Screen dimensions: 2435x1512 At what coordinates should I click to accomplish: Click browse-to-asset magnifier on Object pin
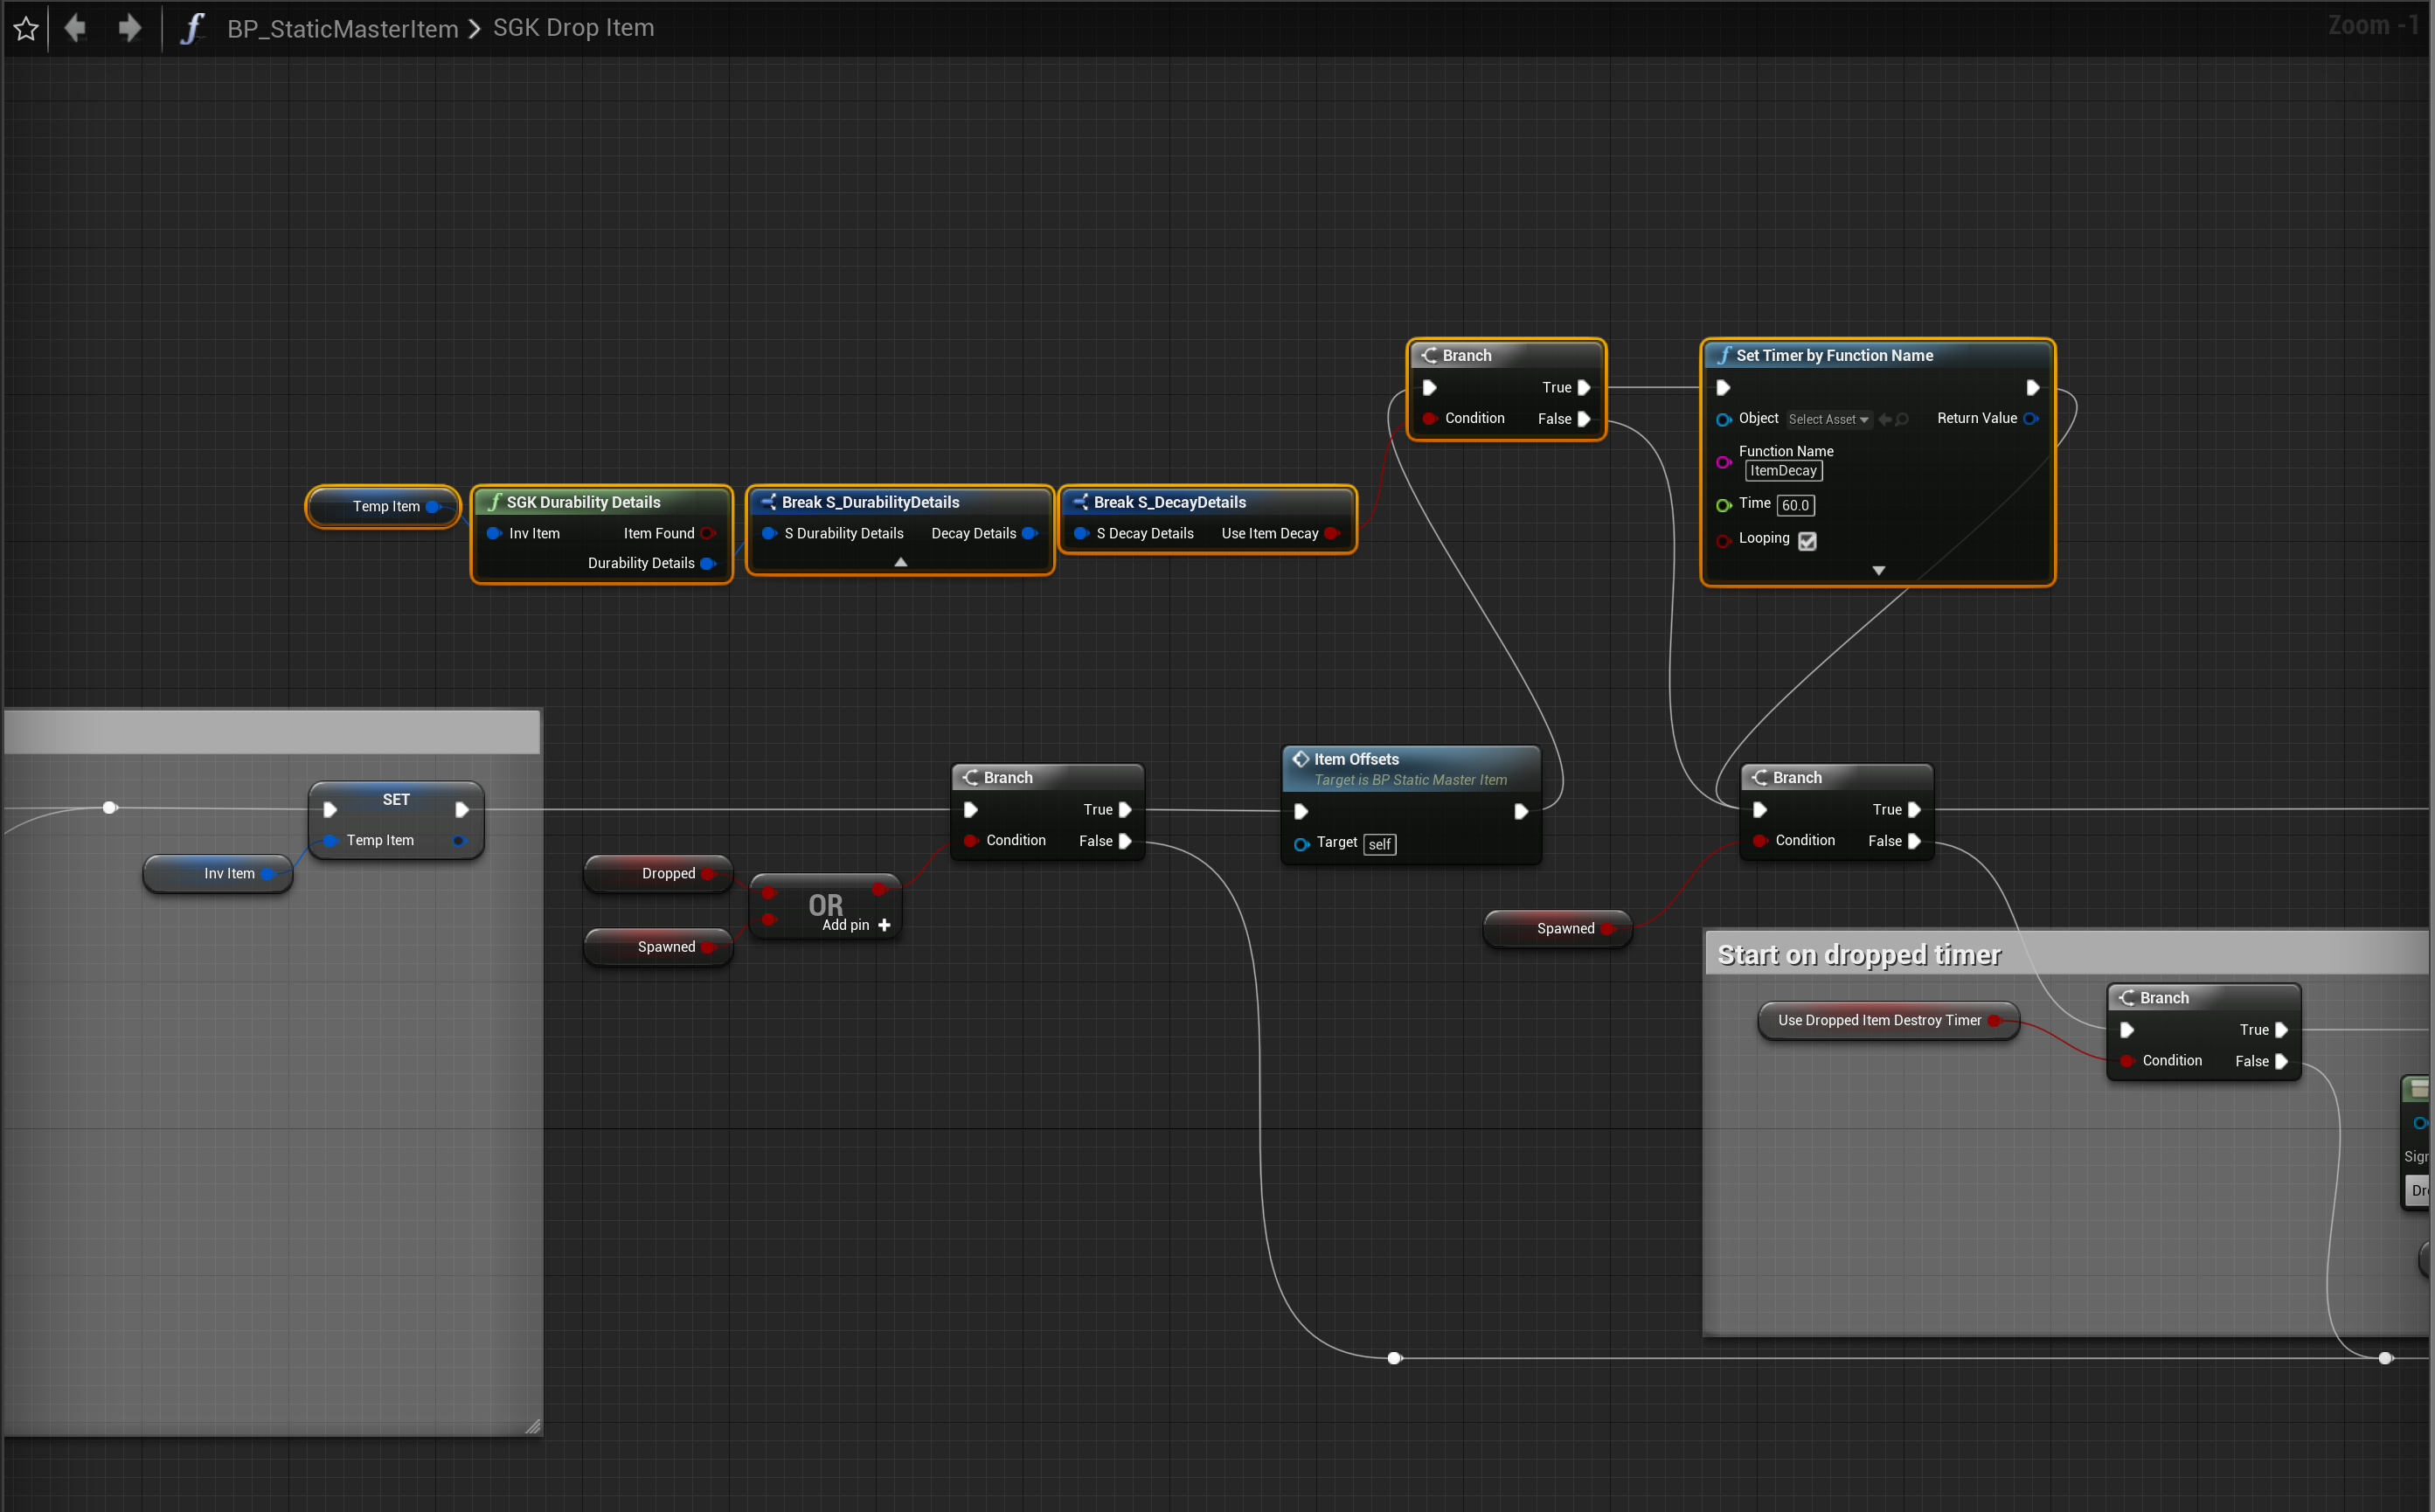1902,420
